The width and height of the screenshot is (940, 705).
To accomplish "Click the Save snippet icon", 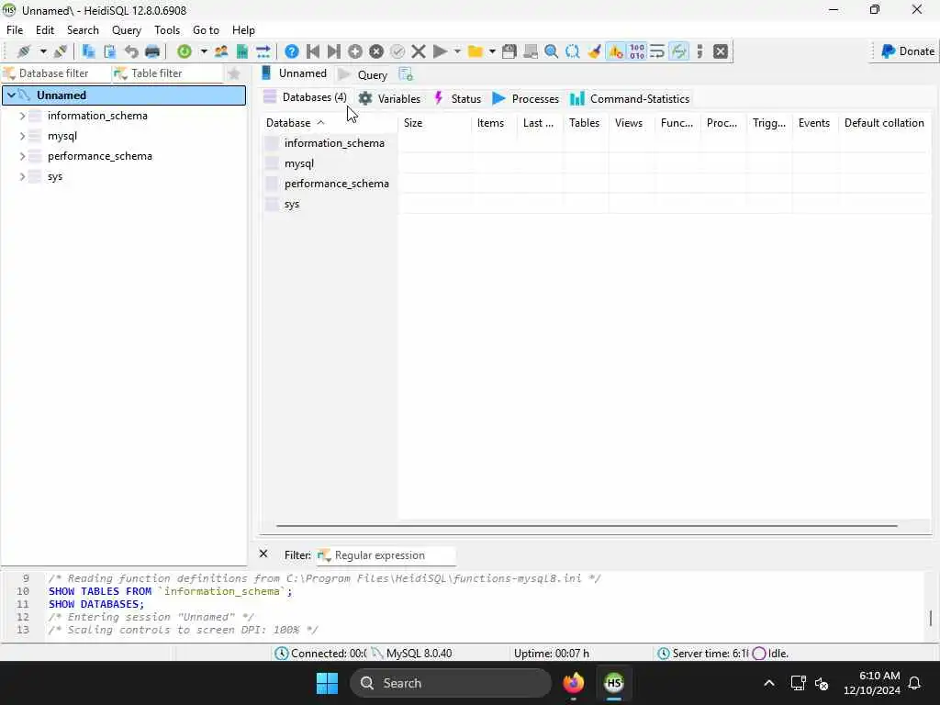I will pyautogui.click(x=531, y=51).
